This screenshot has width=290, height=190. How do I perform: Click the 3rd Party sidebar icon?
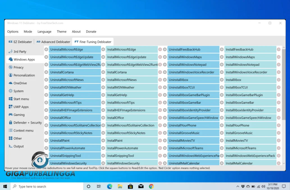click(x=11, y=51)
